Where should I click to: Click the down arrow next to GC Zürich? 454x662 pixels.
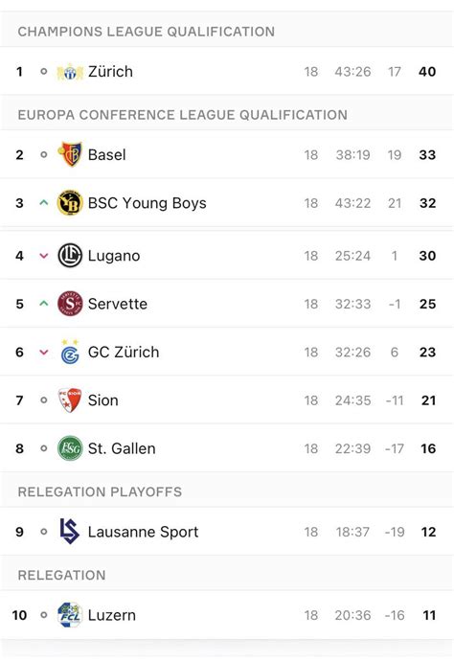(43, 353)
